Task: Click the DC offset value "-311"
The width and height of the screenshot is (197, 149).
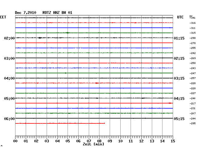Action: [192, 28]
